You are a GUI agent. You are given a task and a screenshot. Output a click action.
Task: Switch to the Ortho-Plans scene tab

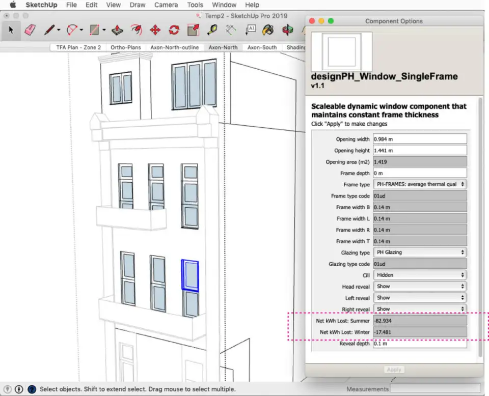click(x=126, y=47)
